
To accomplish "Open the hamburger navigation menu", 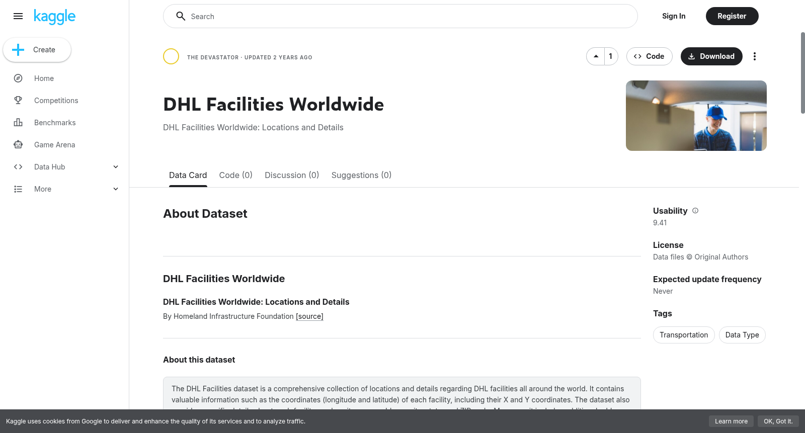I will (18, 16).
